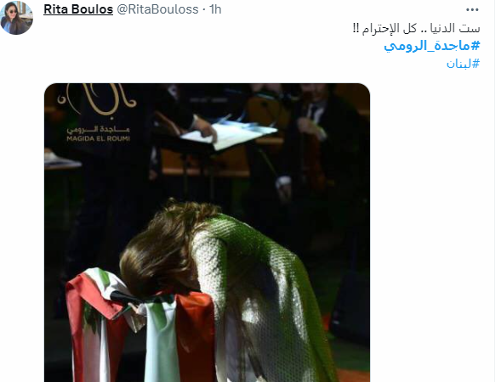Click the sheet music stand in the photo
501x382 pixels.
229,135
